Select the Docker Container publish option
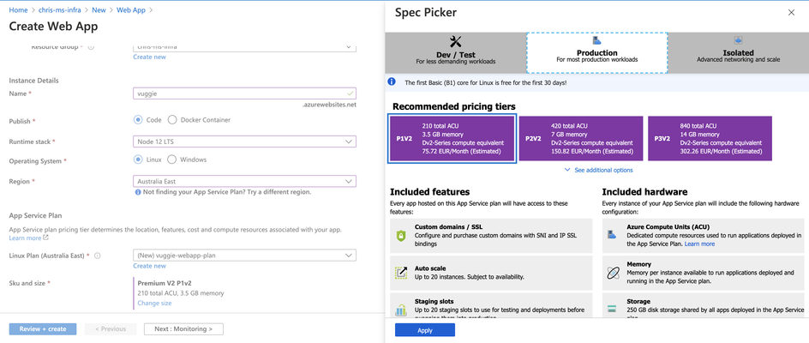The image size is (809, 343). tap(172, 120)
